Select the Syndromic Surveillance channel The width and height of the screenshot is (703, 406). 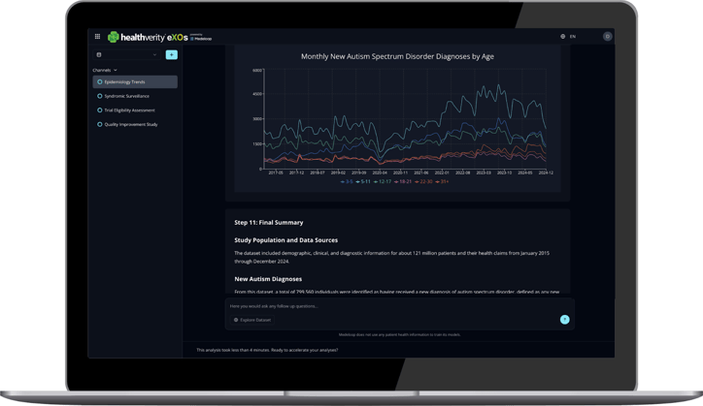coord(126,96)
